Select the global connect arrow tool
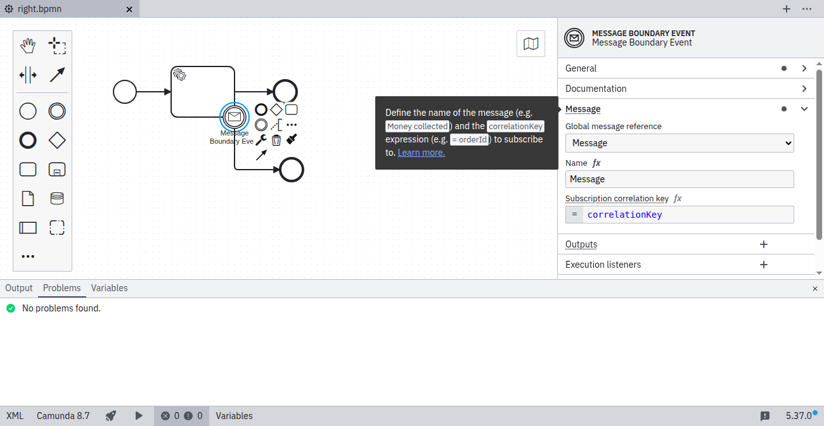Image resolution: width=824 pixels, height=426 pixels. [57, 75]
